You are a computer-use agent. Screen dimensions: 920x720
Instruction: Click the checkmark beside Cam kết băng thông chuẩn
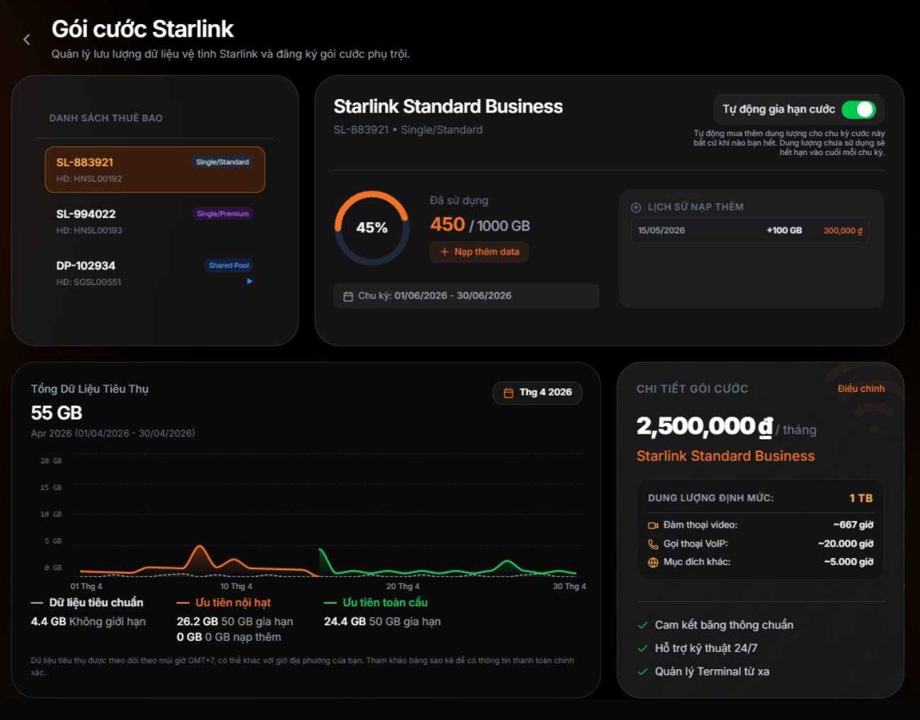point(643,625)
